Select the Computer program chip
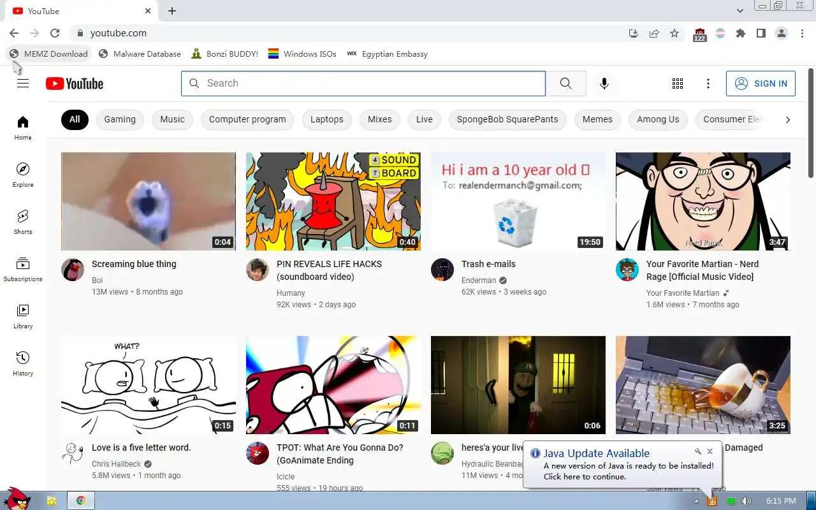 (247, 119)
